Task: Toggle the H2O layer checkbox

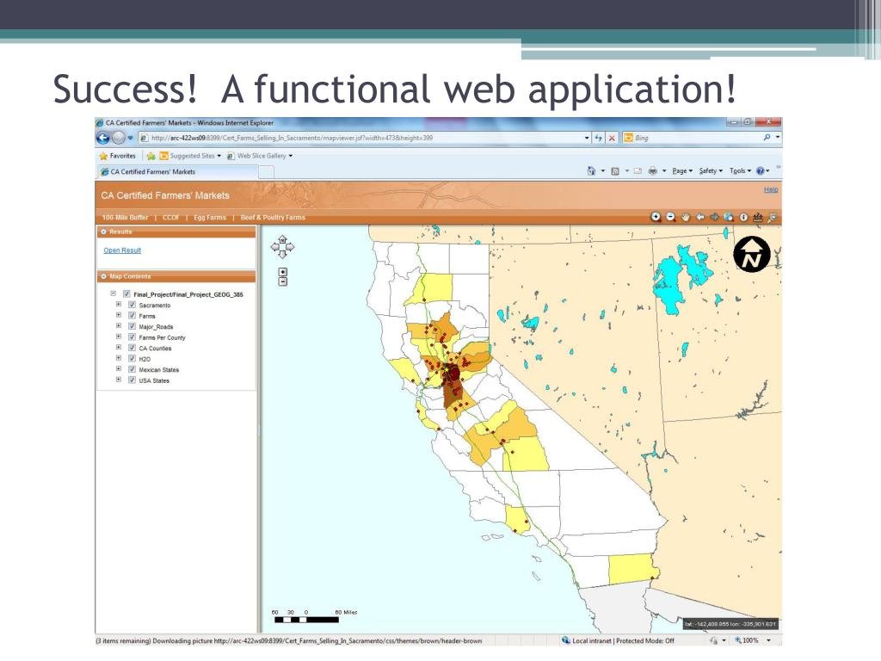Action: (132, 358)
